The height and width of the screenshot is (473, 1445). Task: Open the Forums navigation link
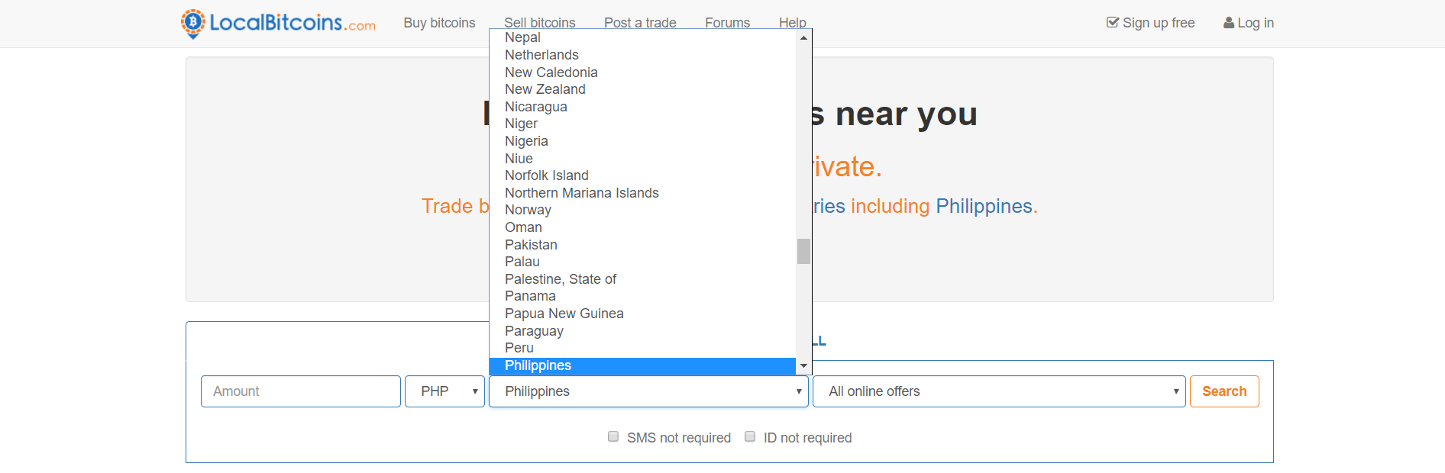tap(727, 23)
